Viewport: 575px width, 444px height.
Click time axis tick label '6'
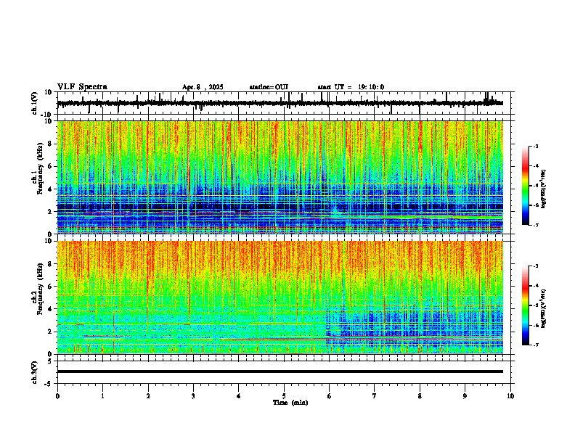click(330, 396)
